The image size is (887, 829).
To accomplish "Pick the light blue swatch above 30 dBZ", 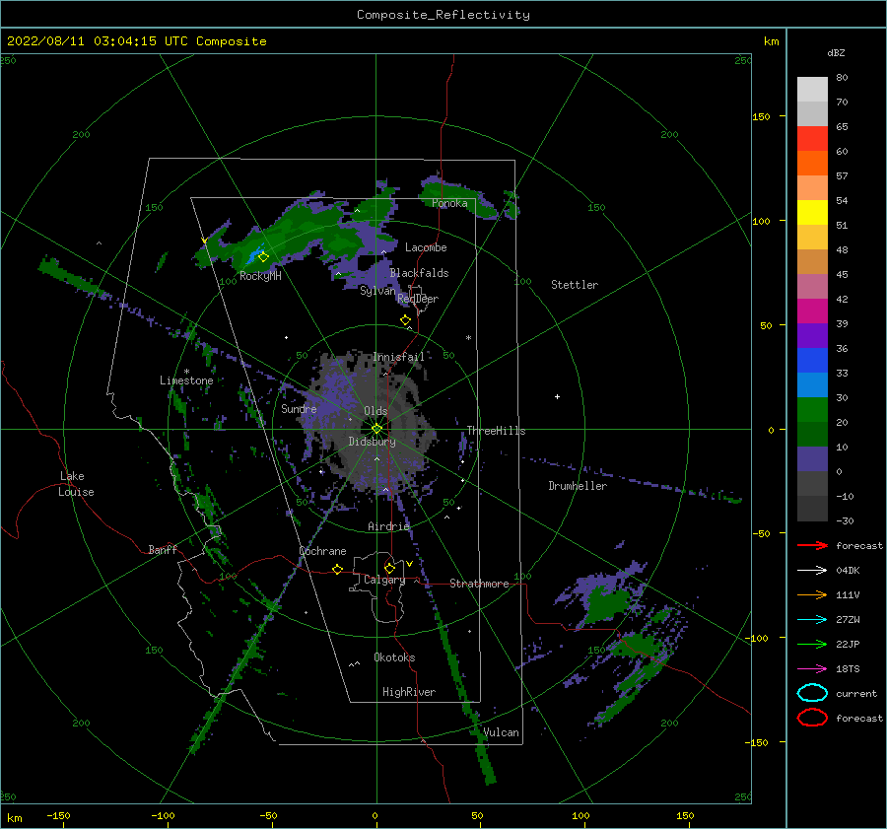I will pyautogui.click(x=812, y=384).
